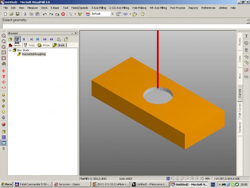Click the Copy icon in the toolbar
The height and width of the screenshot is (188, 250).
pos(31,14)
